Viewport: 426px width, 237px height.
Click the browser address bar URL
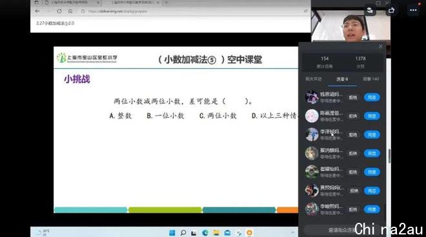click(x=117, y=12)
